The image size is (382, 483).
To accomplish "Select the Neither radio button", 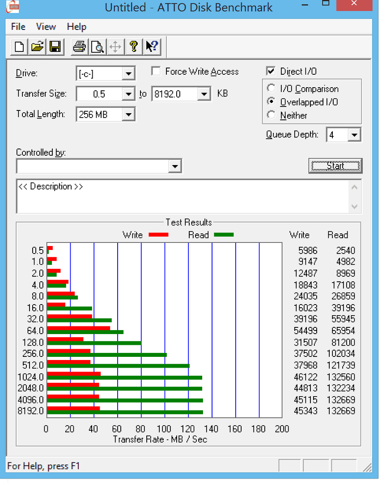I will 271,115.
